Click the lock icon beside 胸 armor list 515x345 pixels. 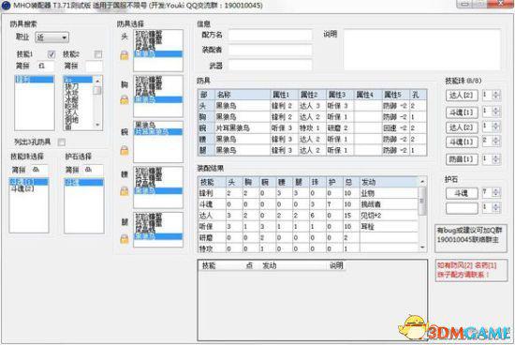[125, 99]
